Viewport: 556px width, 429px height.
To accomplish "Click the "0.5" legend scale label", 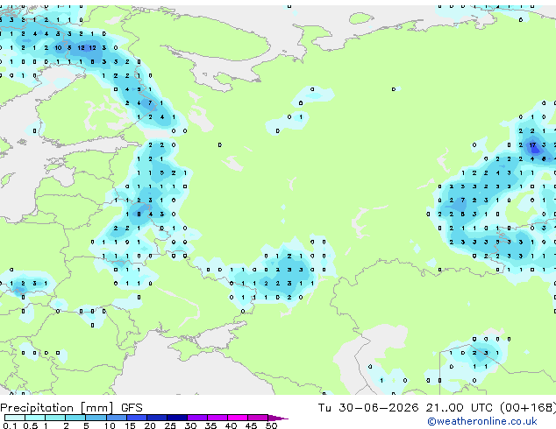I will (x=30, y=425).
